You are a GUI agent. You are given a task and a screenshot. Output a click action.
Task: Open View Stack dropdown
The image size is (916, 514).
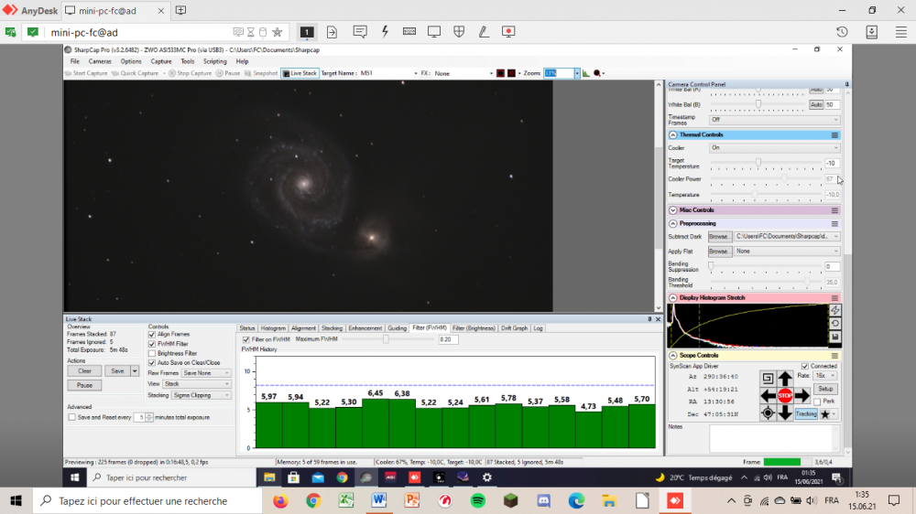197,384
